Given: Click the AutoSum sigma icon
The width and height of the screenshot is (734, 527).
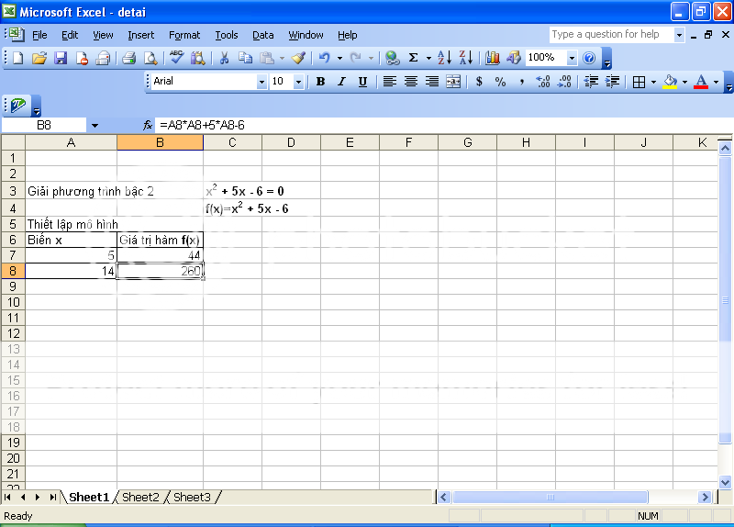Looking at the screenshot, I should tap(413, 58).
